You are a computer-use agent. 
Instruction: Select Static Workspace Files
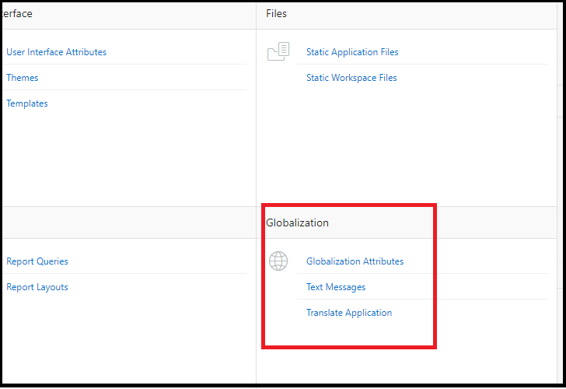click(351, 78)
